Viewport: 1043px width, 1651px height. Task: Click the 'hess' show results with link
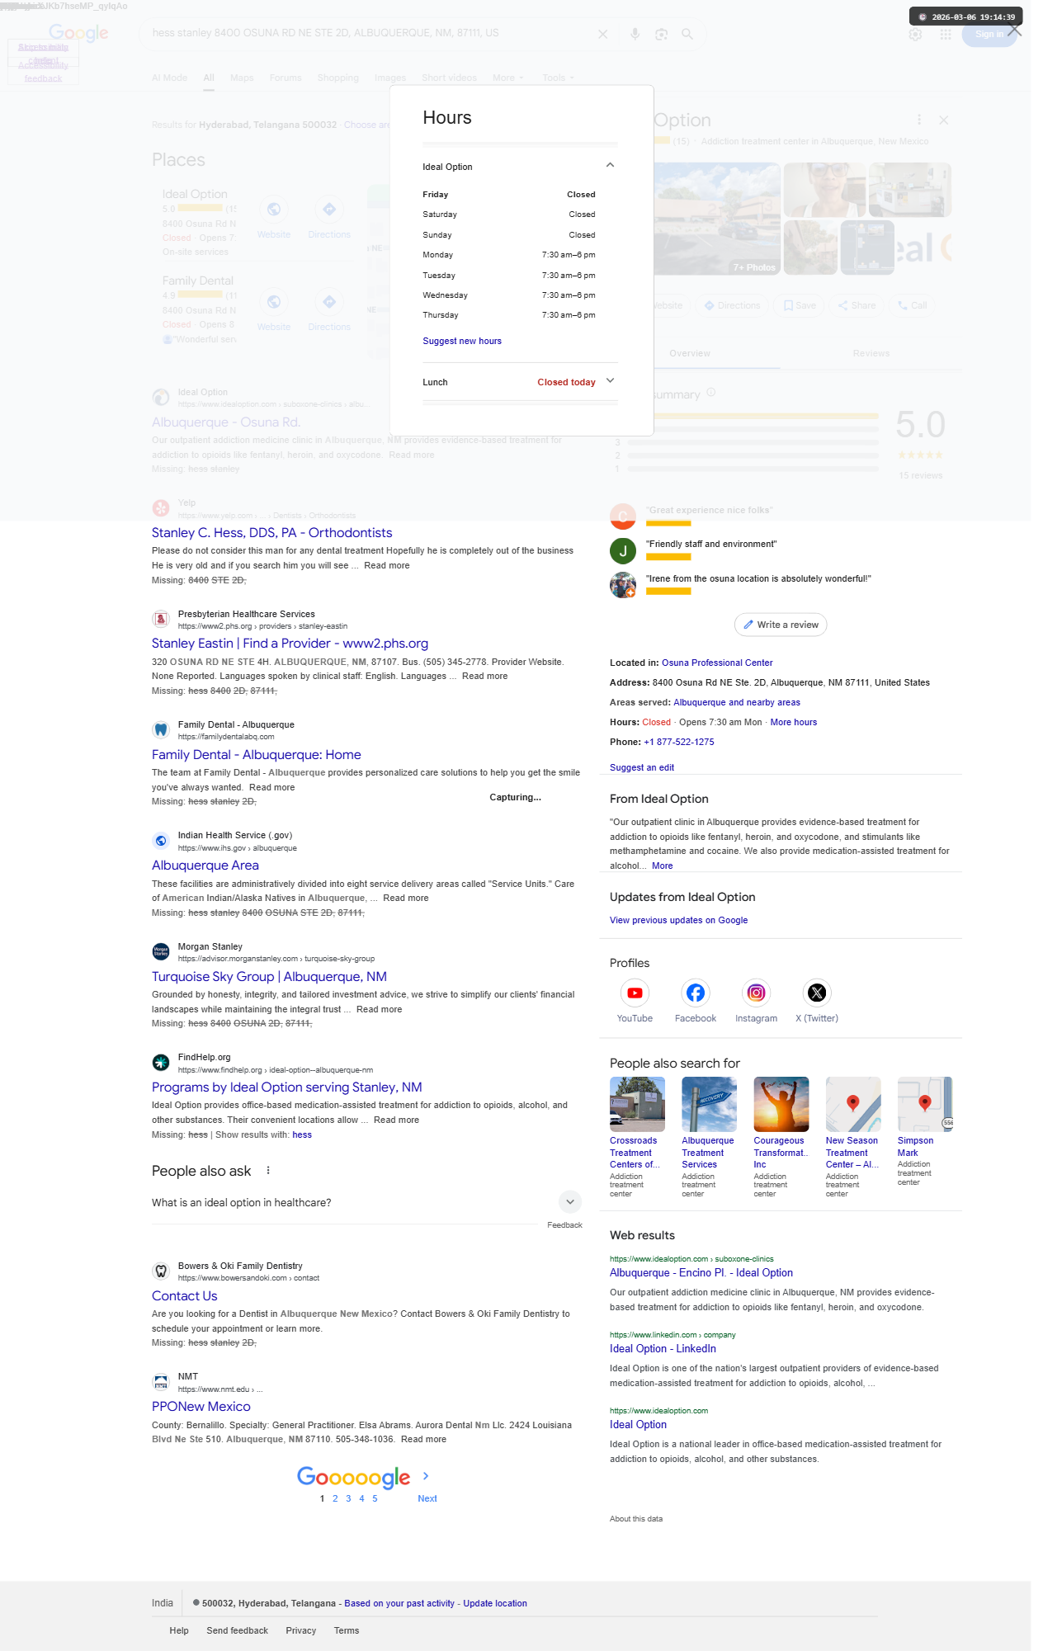click(302, 1134)
